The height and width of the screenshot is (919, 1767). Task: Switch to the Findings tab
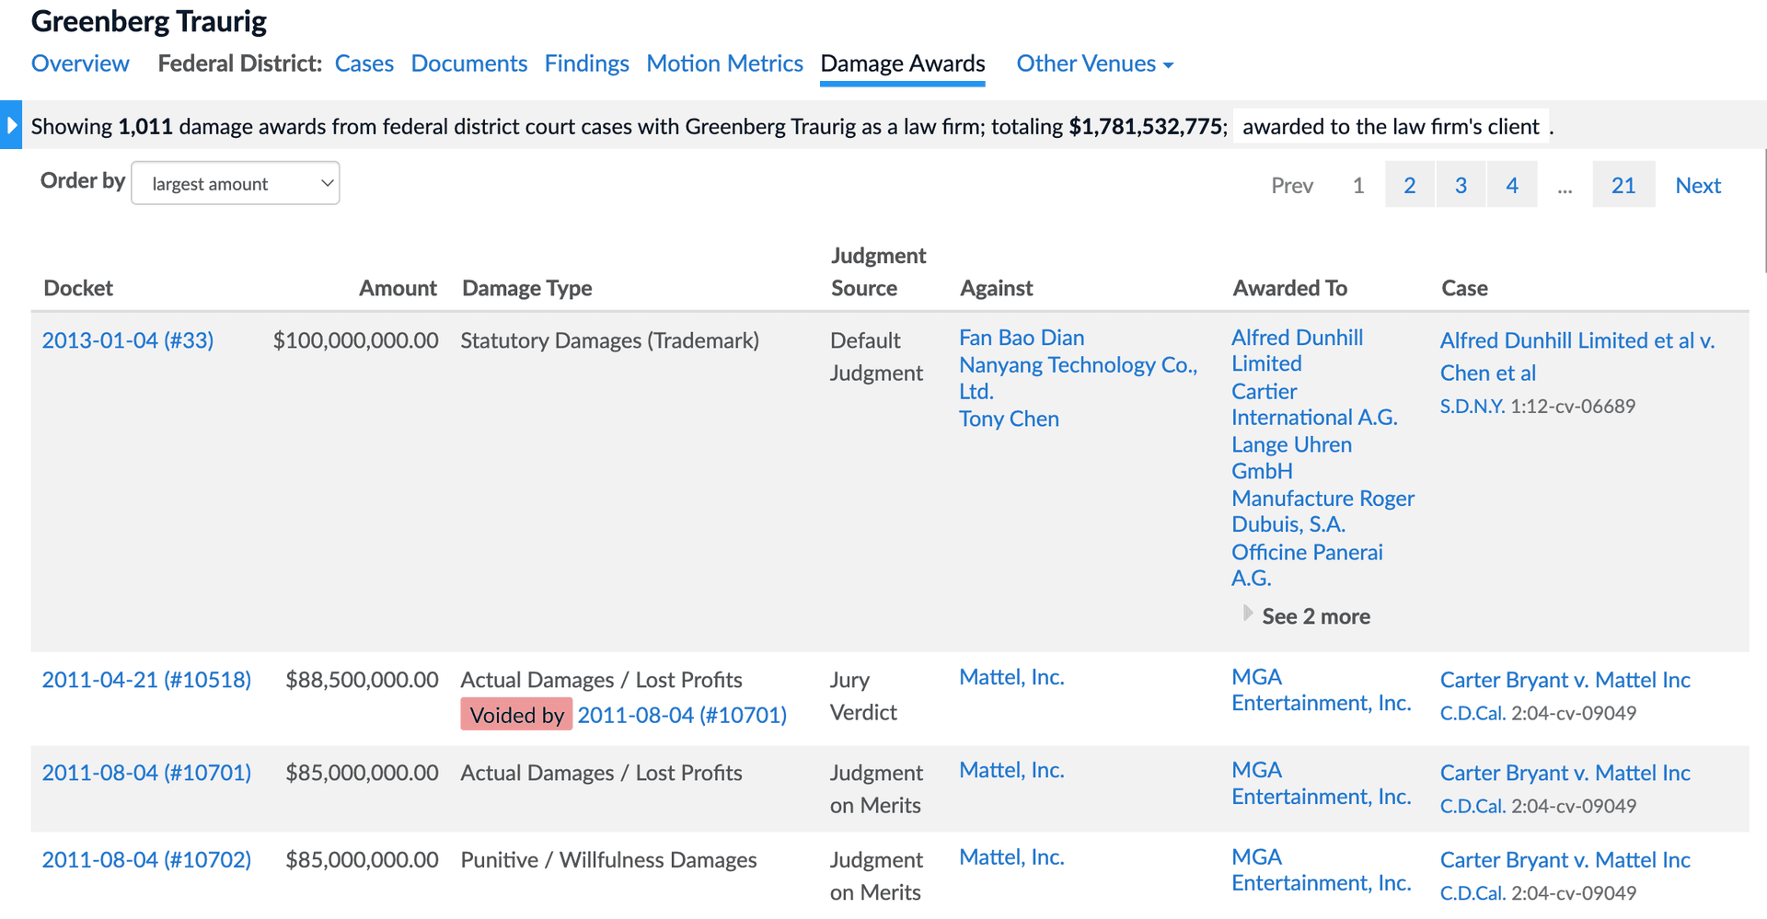(x=587, y=63)
